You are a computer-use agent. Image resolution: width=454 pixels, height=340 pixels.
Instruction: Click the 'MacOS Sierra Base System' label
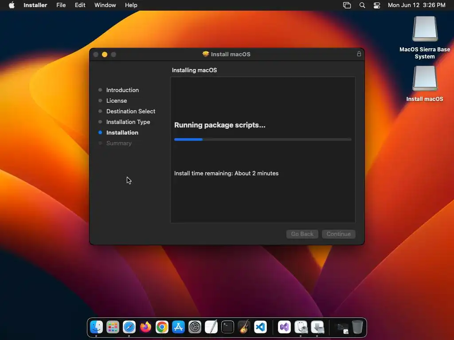point(425,53)
